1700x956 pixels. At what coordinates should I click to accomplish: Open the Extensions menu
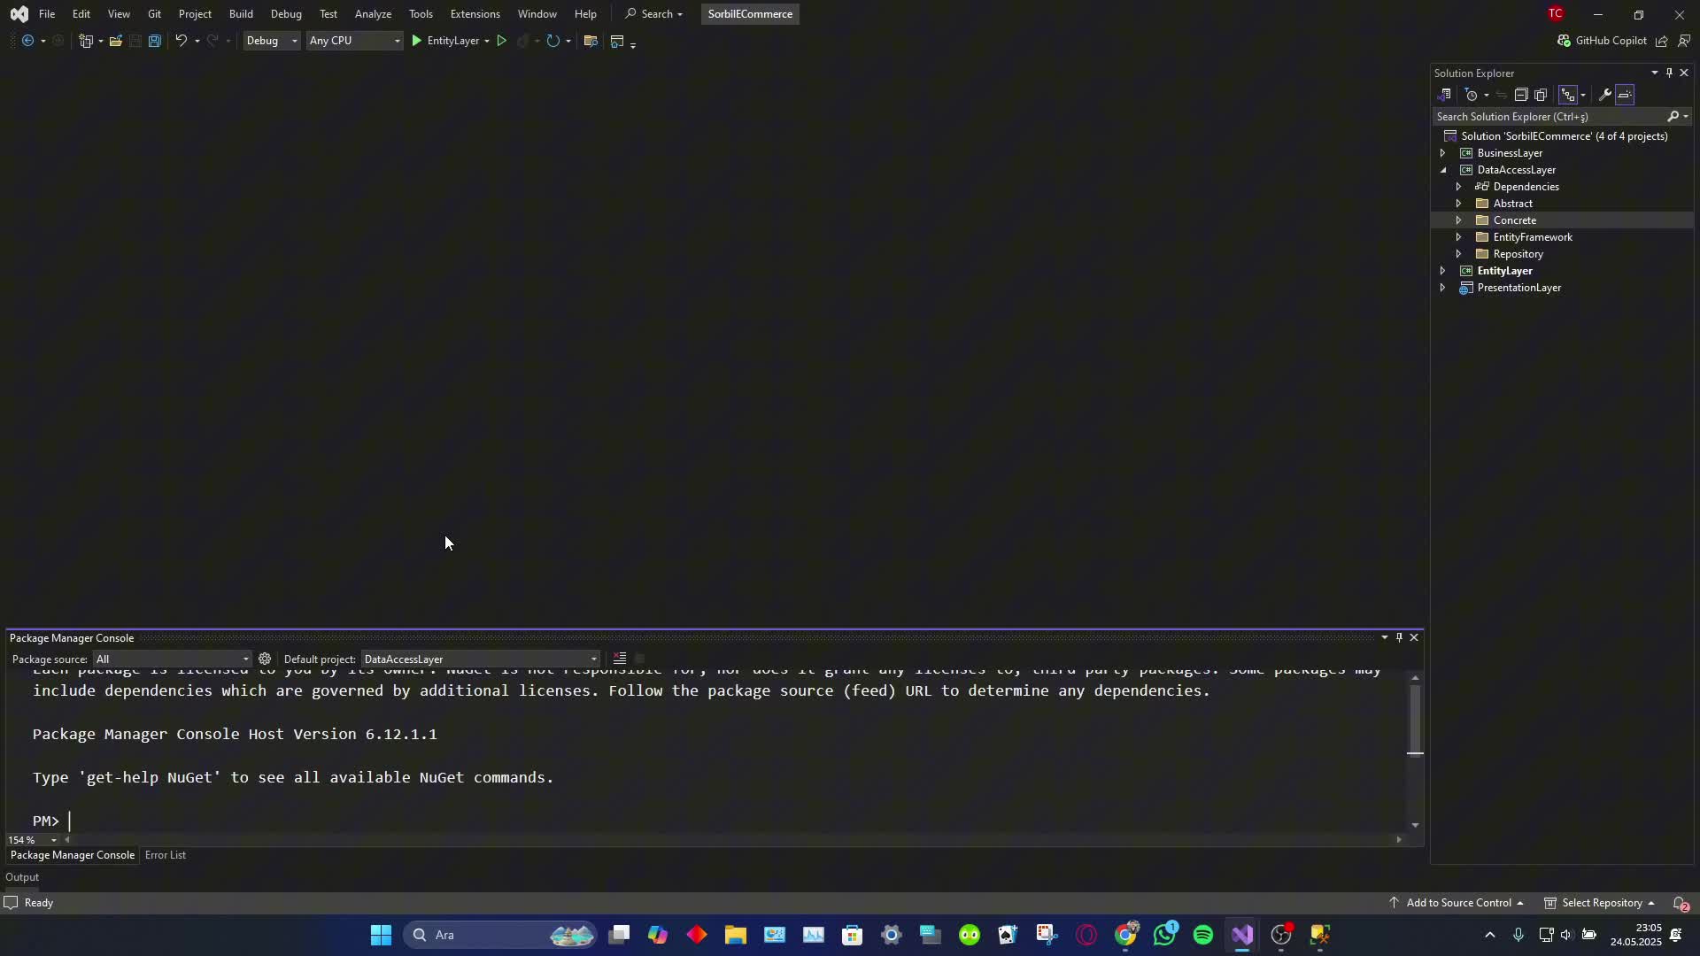coord(475,14)
